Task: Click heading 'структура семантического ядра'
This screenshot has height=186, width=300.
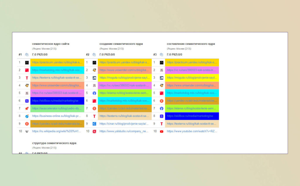Action: [54, 143]
